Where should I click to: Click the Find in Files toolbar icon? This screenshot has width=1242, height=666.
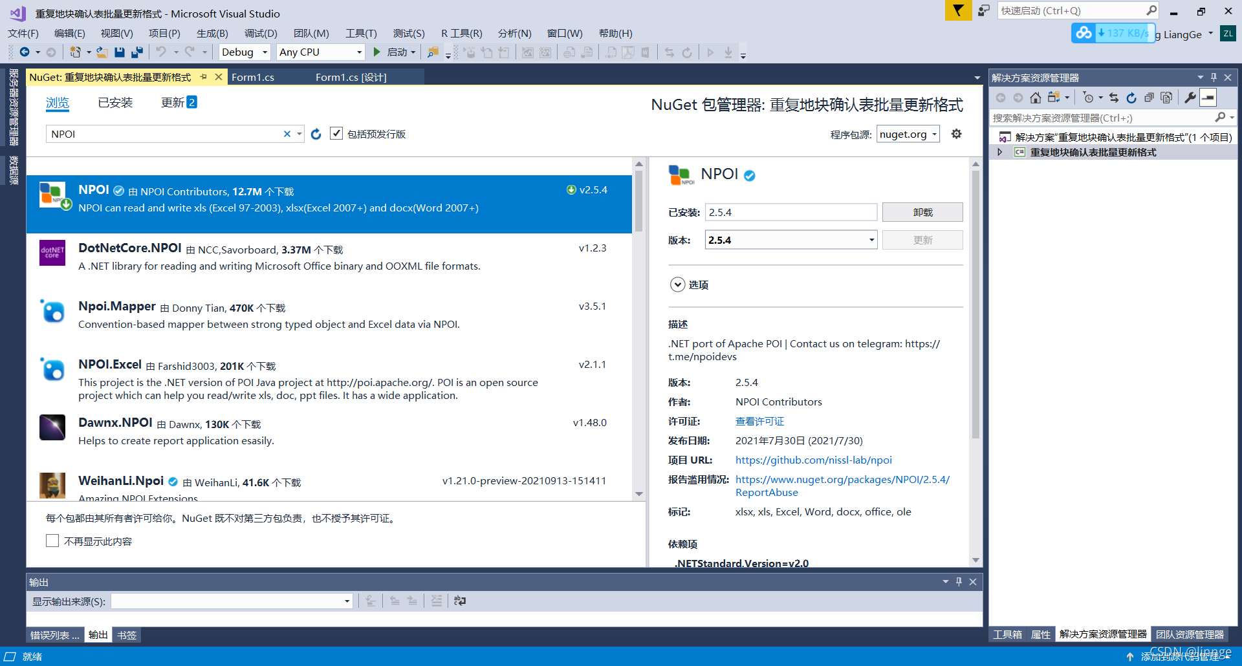pyautogui.click(x=433, y=52)
